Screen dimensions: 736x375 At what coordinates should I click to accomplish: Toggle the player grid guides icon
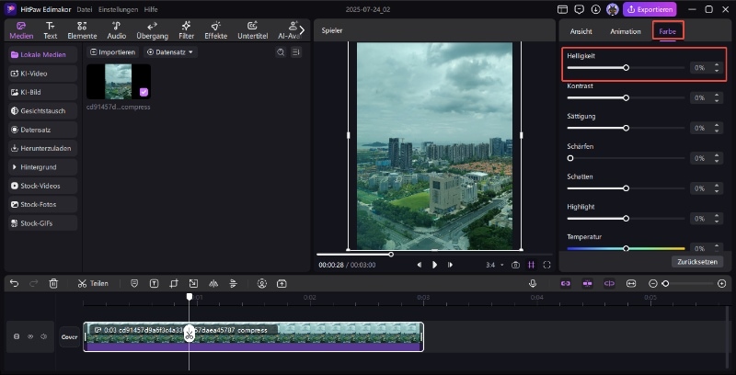pyautogui.click(x=532, y=265)
